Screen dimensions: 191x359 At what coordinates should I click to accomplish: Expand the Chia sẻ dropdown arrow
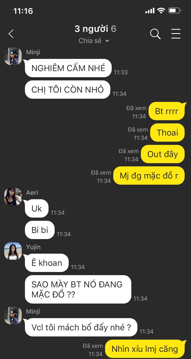tap(107, 41)
